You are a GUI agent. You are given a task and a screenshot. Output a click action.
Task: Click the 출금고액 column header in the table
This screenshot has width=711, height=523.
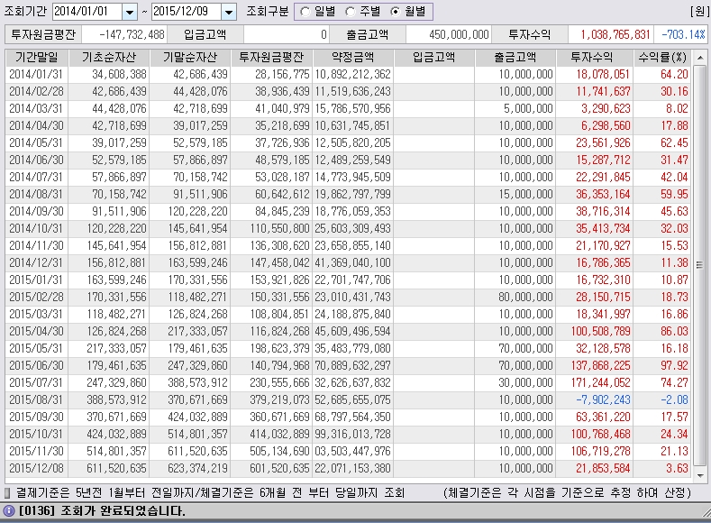coord(515,58)
